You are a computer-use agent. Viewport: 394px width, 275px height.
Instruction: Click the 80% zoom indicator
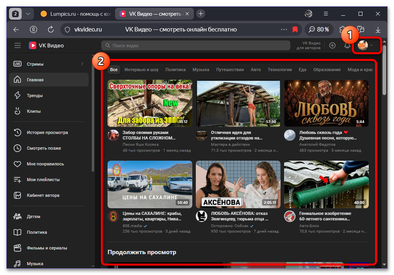(319, 29)
